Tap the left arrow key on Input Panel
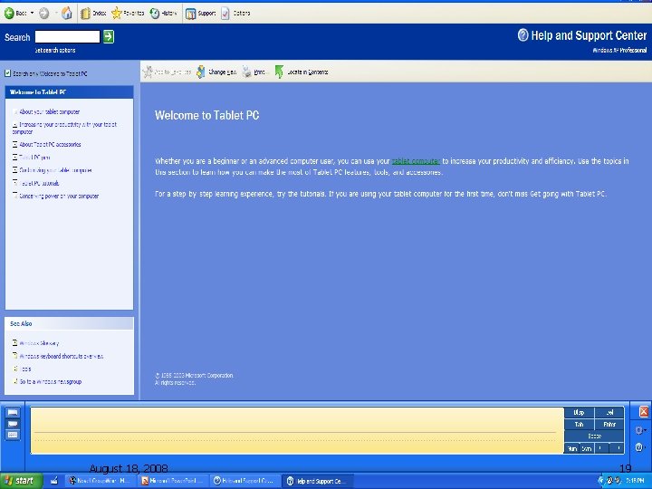The width and height of the screenshot is (652, 489). (601, 448)
